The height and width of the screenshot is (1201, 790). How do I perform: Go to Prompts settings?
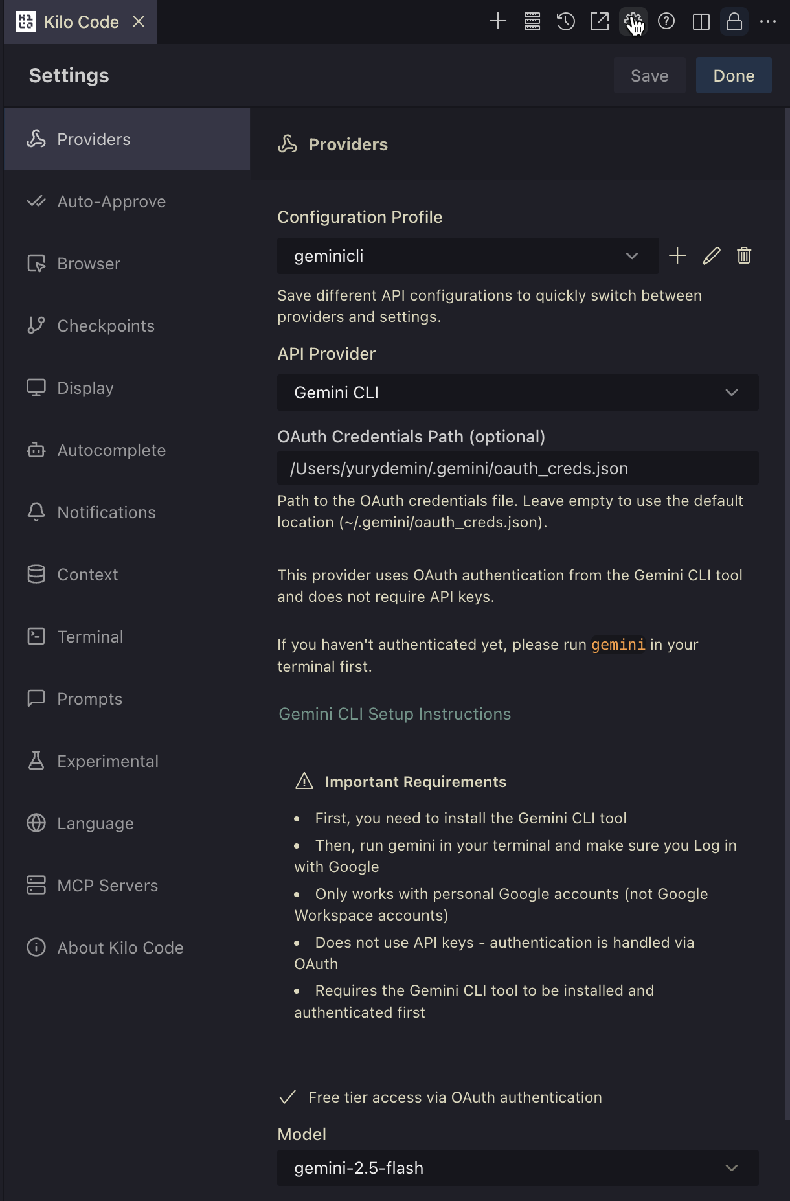click(127, 699)
